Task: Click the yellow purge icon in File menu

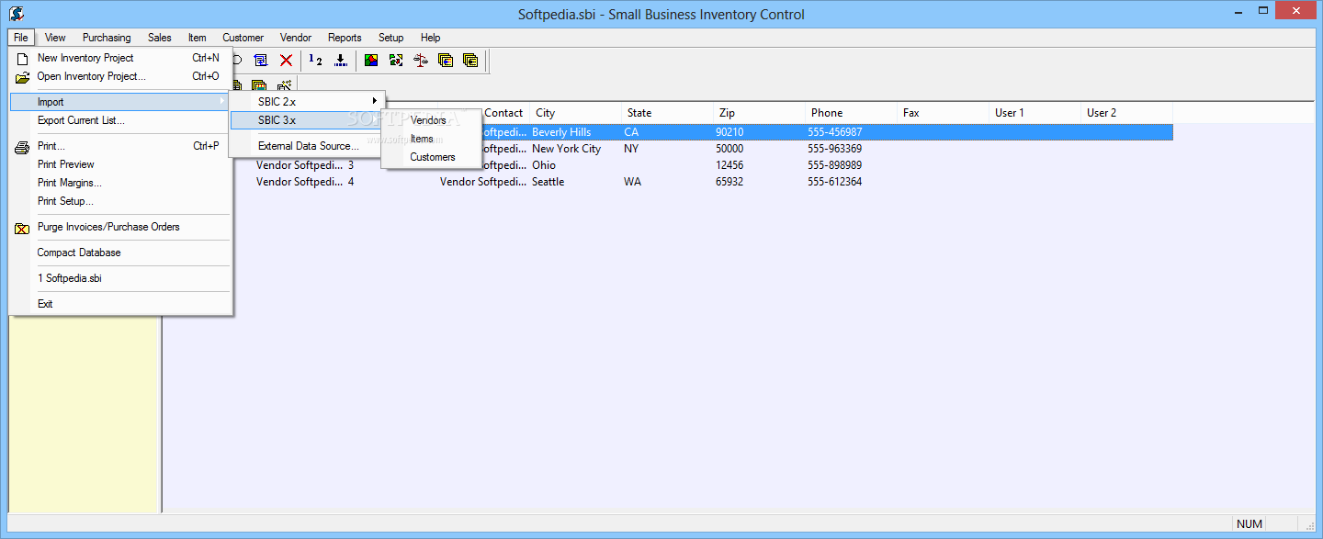Action: tap(23, 228)
